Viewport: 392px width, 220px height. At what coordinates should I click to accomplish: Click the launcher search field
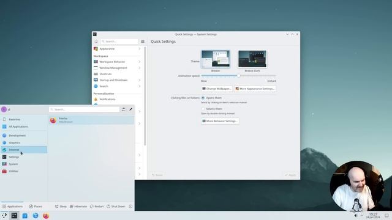point(85,109)
